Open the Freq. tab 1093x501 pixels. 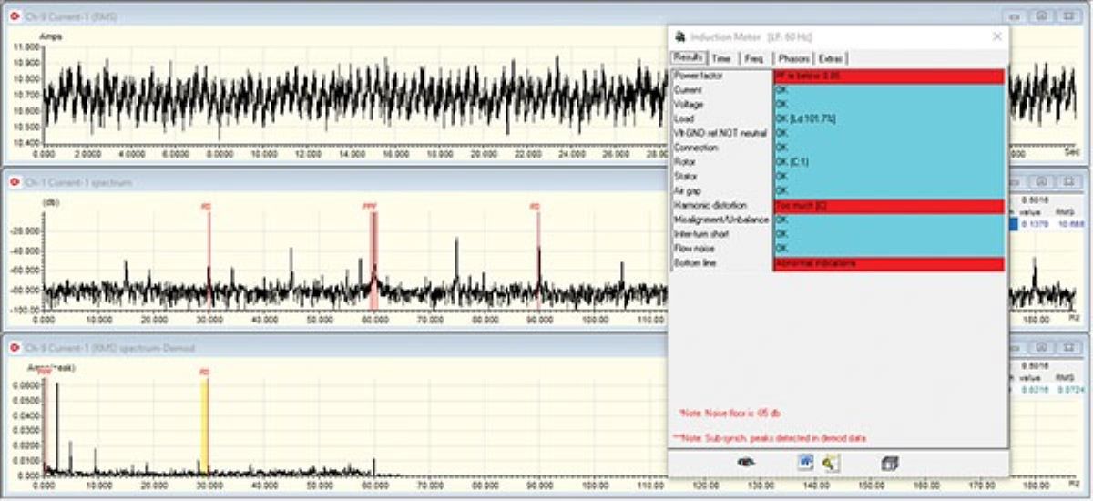pos(753,58)
